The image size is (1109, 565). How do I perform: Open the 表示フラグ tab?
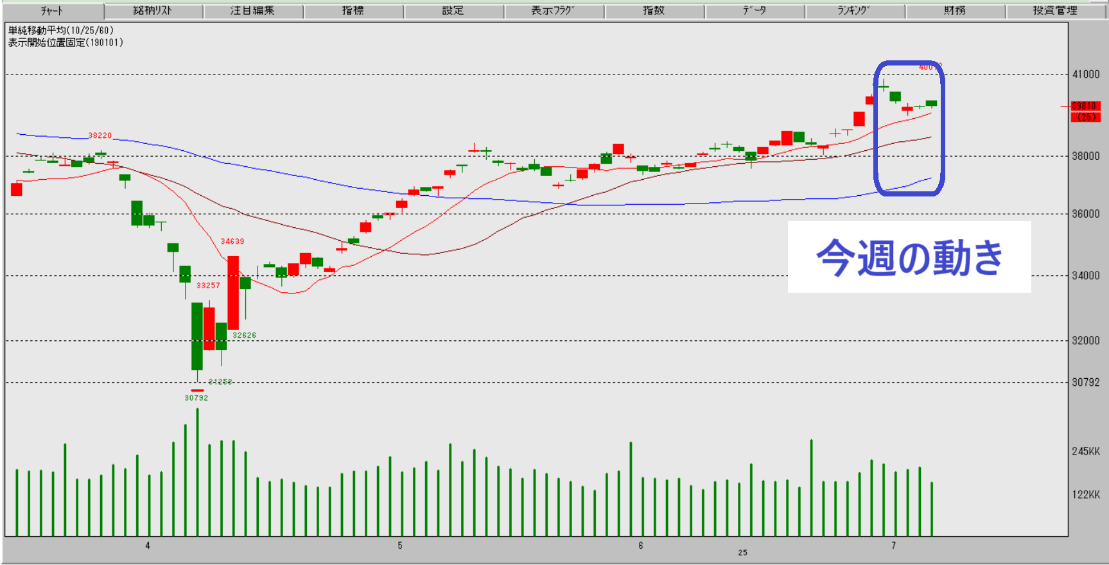click(x=554, y=11)
